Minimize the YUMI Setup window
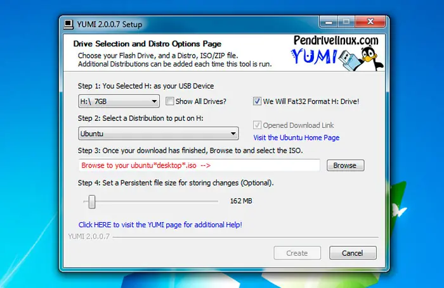This screenshot has height=288, width=444. click(x=329, y=22)
